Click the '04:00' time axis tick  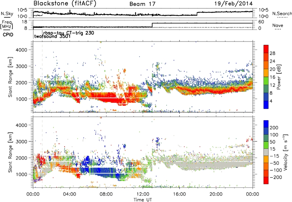[70, 194]
